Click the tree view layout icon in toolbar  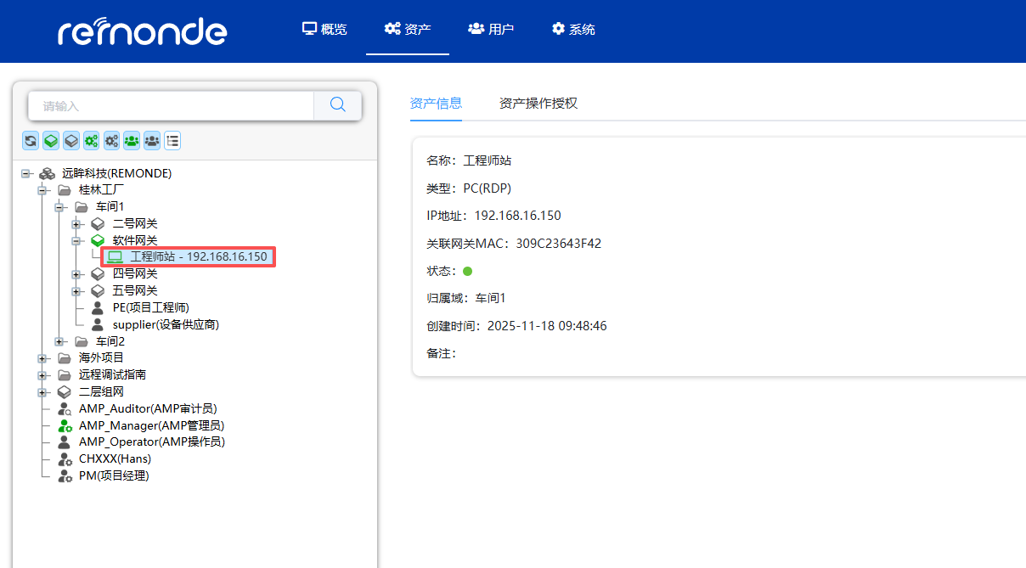172,140
